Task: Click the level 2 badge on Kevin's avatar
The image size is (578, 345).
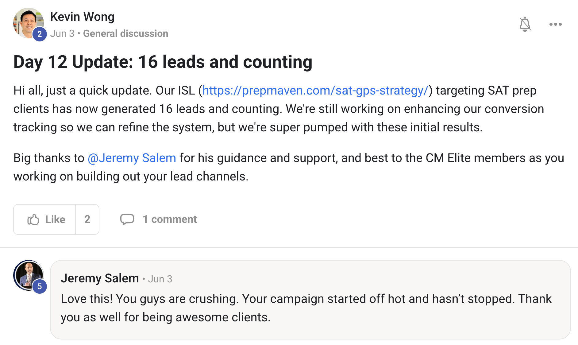Action: pyautogui.click(x=40, y=34)
